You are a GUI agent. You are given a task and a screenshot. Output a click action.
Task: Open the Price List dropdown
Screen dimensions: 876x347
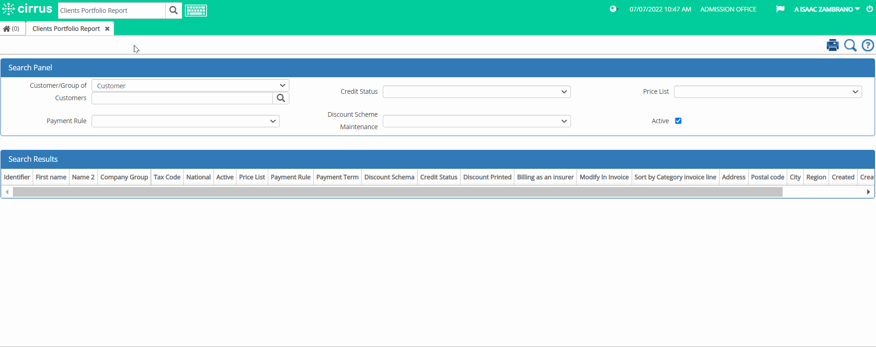tap(768, 91)
